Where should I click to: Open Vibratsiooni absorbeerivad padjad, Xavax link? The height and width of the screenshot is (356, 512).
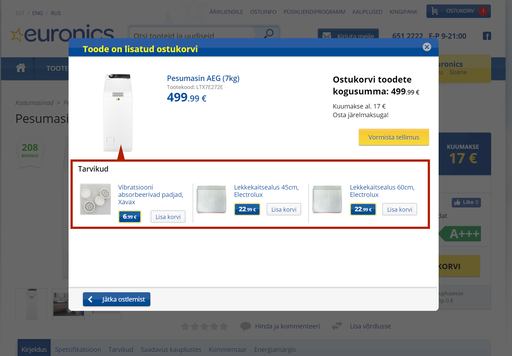[x=151, y=195]
